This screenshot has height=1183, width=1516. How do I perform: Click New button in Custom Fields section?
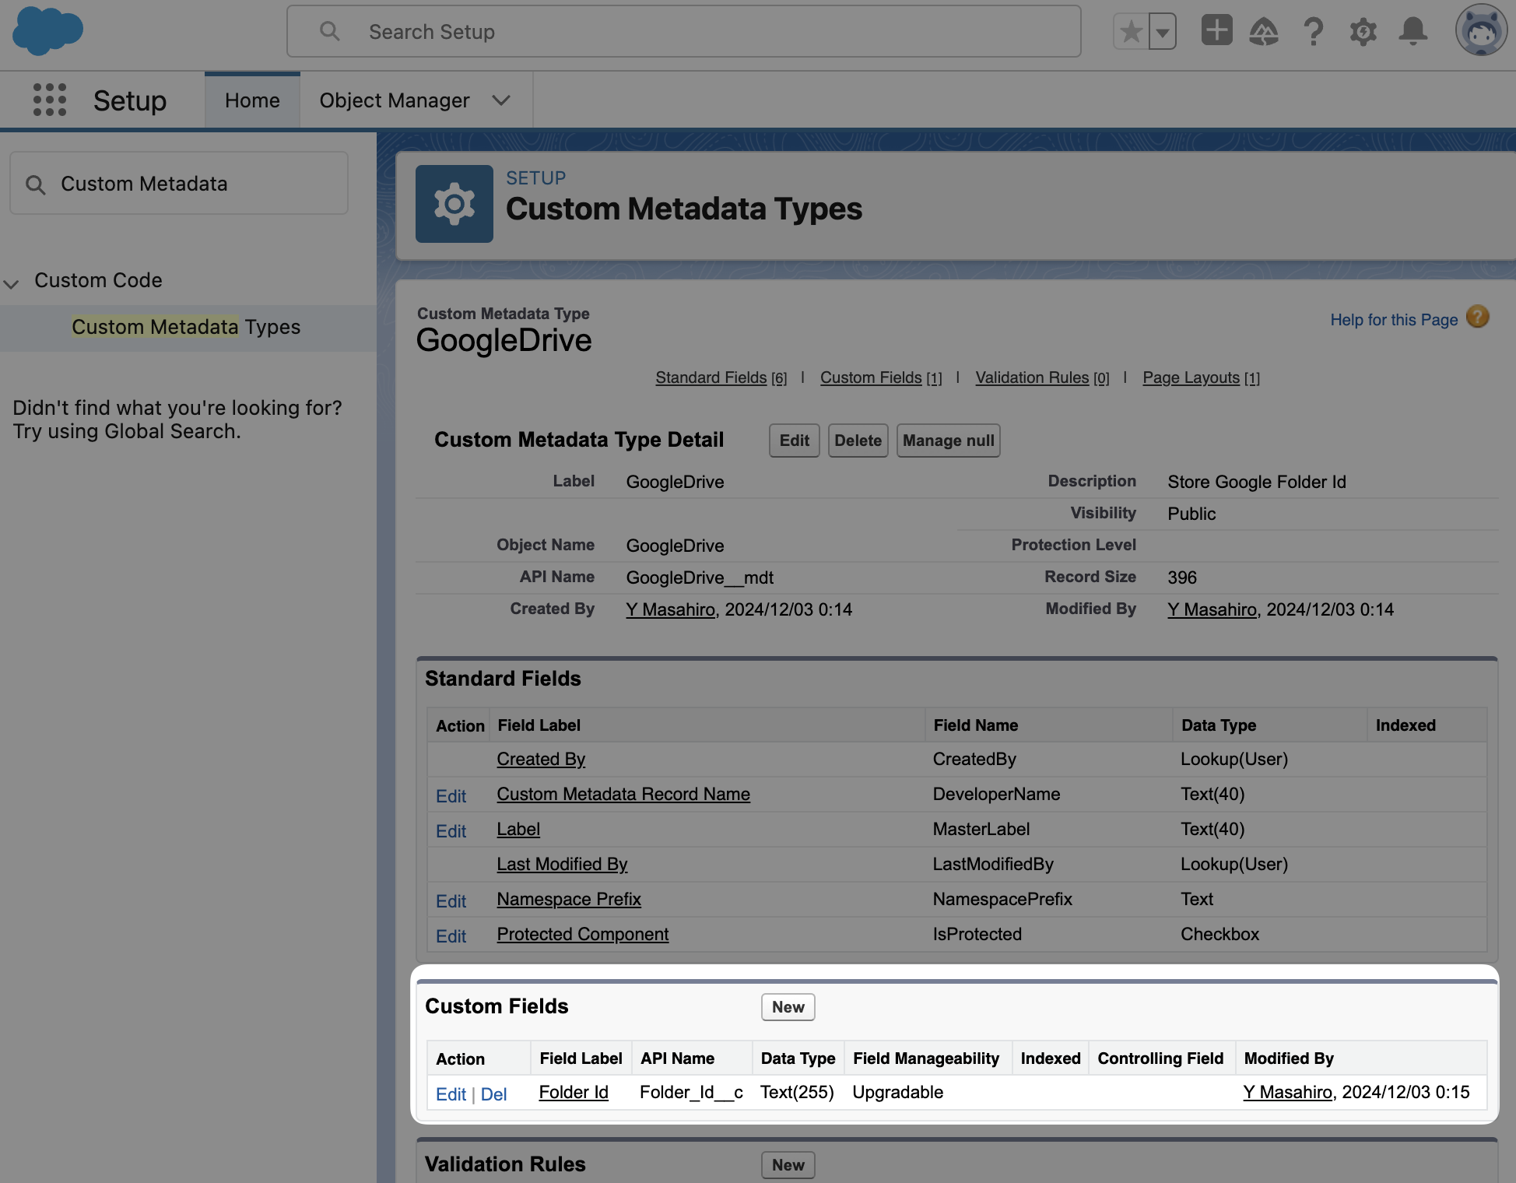point(788,1007)
